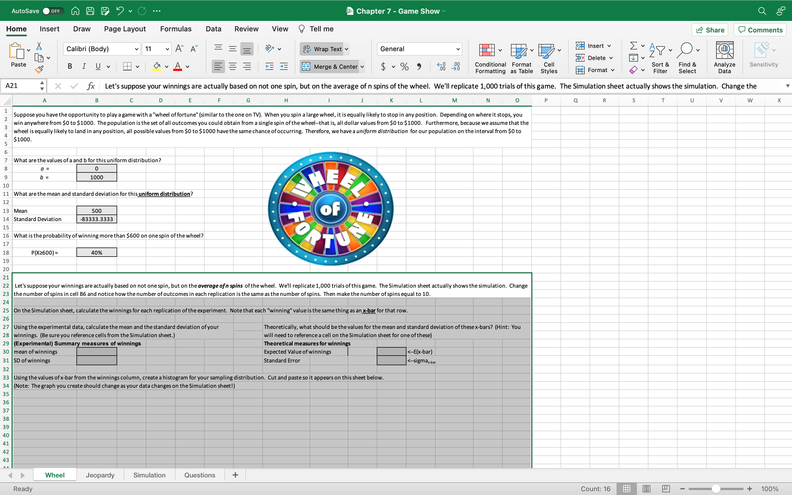Click the Share button
792x495 pixels.
click(711, 30)
